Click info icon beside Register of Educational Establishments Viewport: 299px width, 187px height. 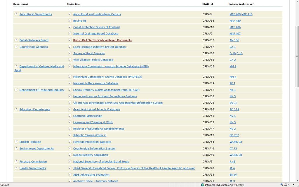(70, 129)
